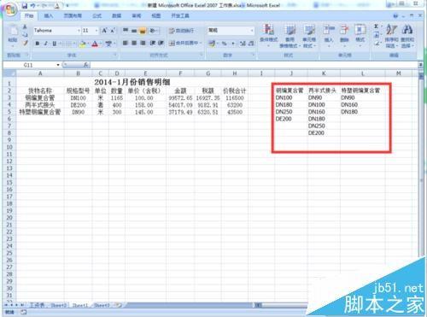Open Sort and Filter (排序和筛选) button
Screen dimensions: 427x317
click(392, 36)
